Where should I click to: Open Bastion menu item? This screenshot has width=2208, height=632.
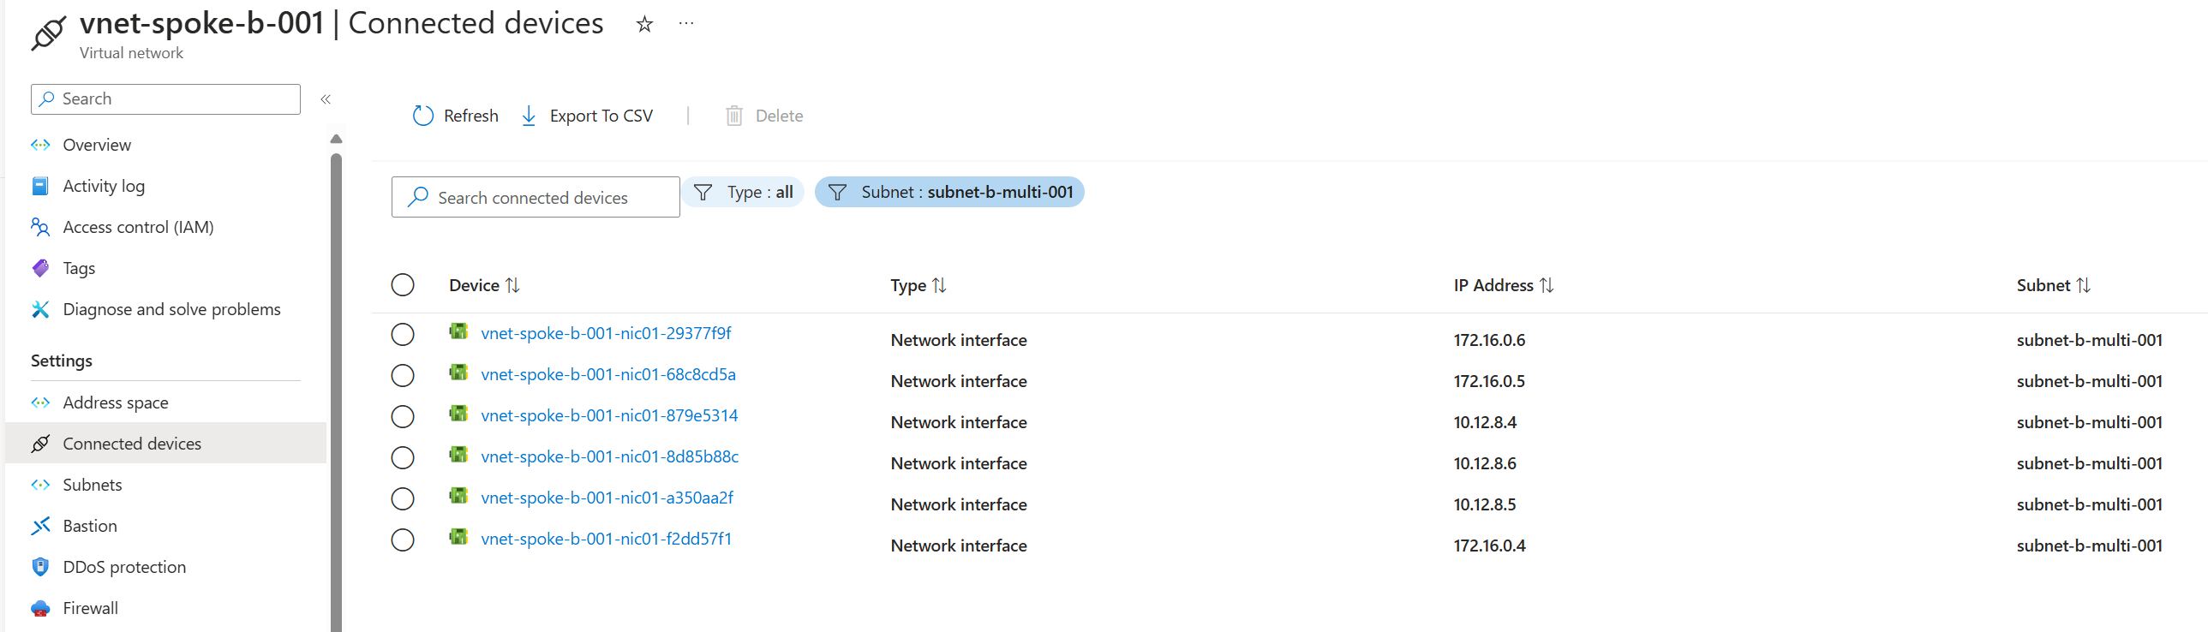[165, 526]
